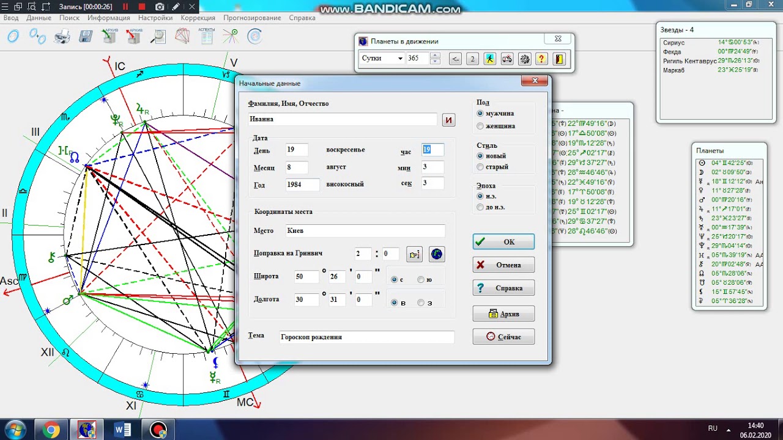
Task: Click the Год field showing 1984
Action: pos(302,184)
